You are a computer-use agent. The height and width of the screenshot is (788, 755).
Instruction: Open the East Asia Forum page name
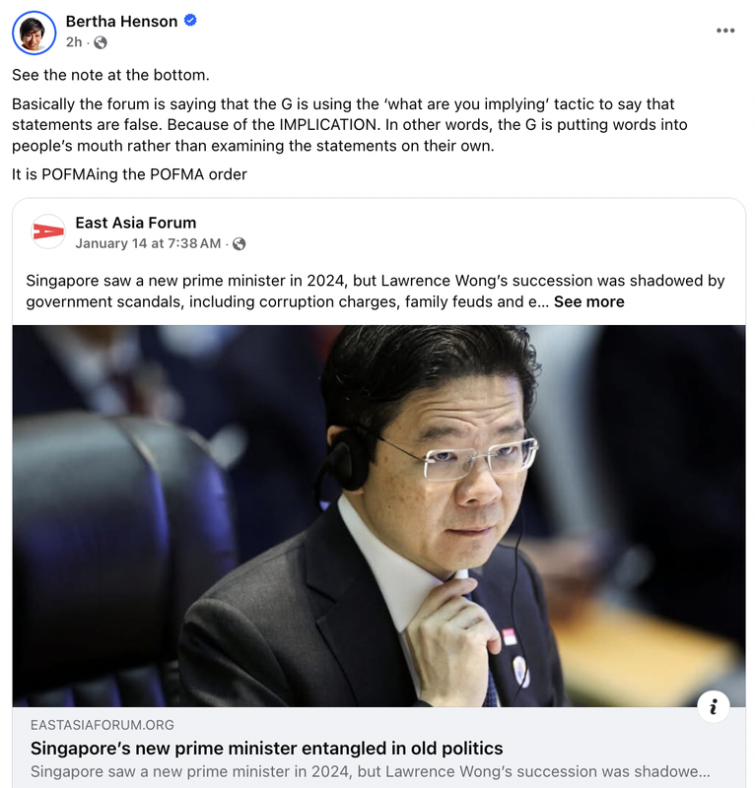136,223
